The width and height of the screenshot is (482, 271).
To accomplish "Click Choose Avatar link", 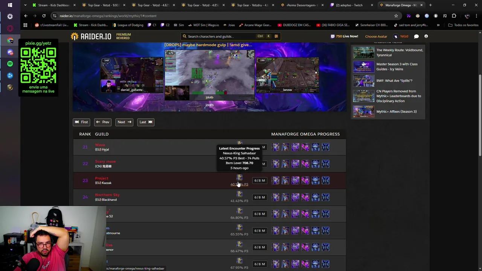I will [x=376, y=37].
